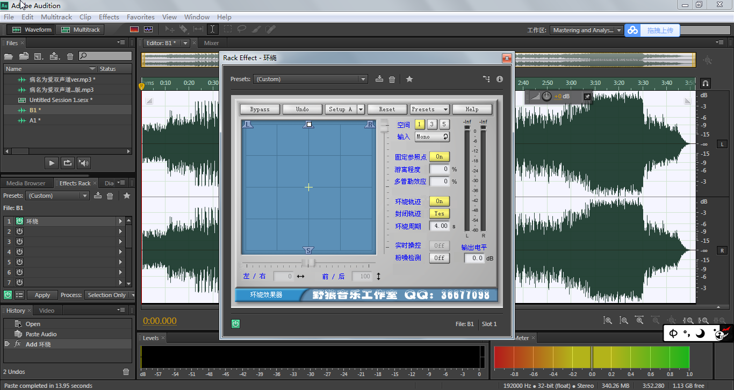Open the Favorites menu
Screen dimensions: 734x390
(141, 17)
